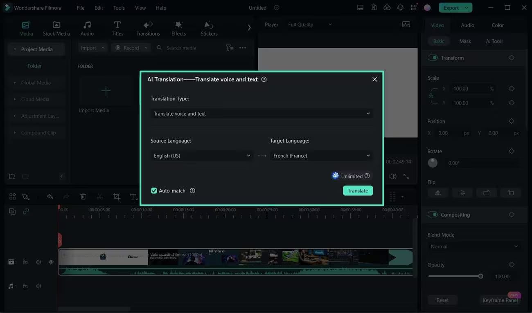Select the Crop tool in timeline toolbar
532x313 pixels.
[117, 197]
